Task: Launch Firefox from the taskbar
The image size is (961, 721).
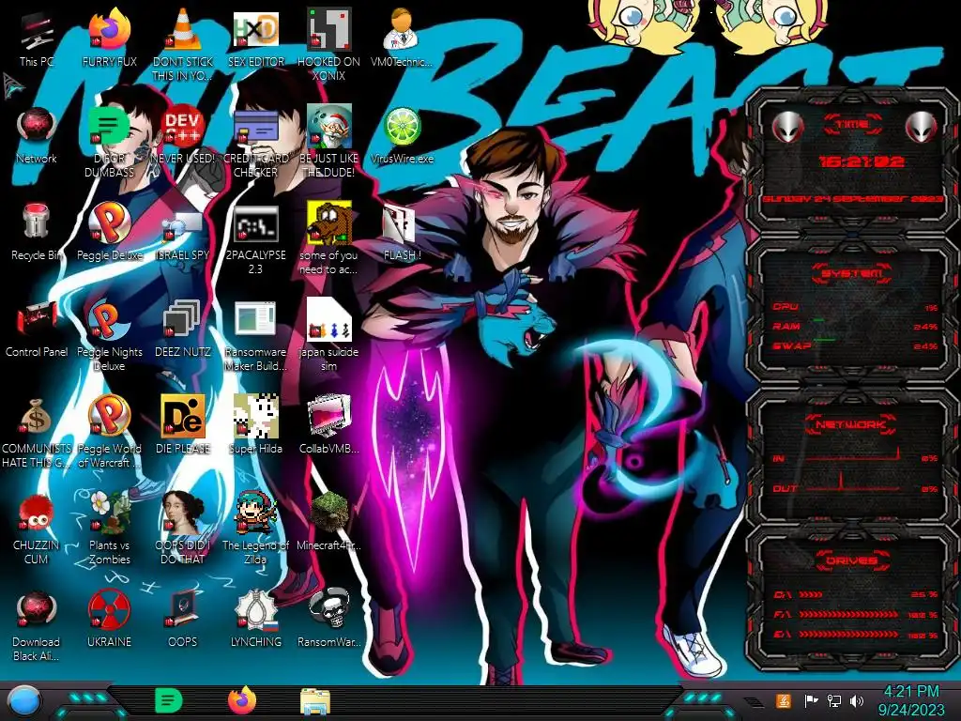Action: (242, 700)
